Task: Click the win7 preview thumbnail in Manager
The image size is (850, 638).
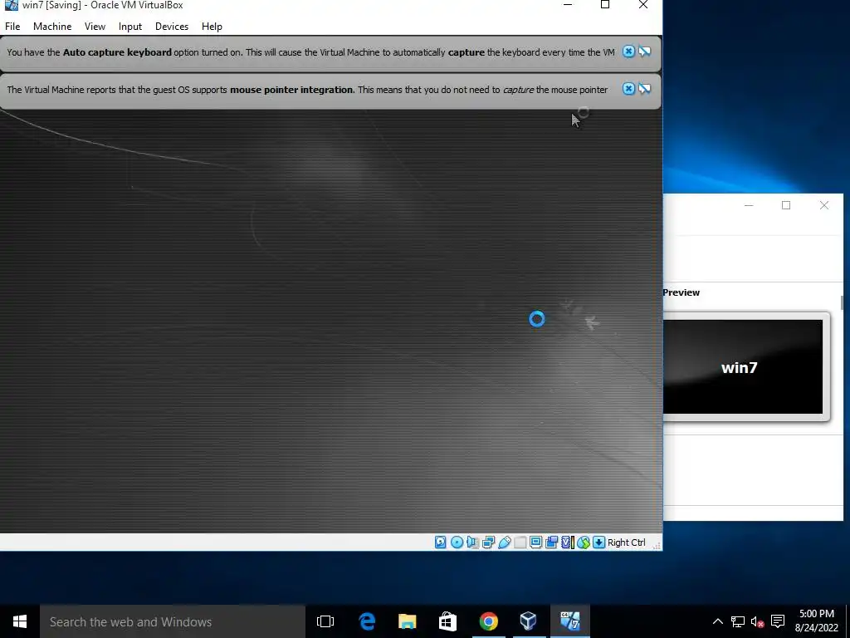Action: tap(743, 366)
